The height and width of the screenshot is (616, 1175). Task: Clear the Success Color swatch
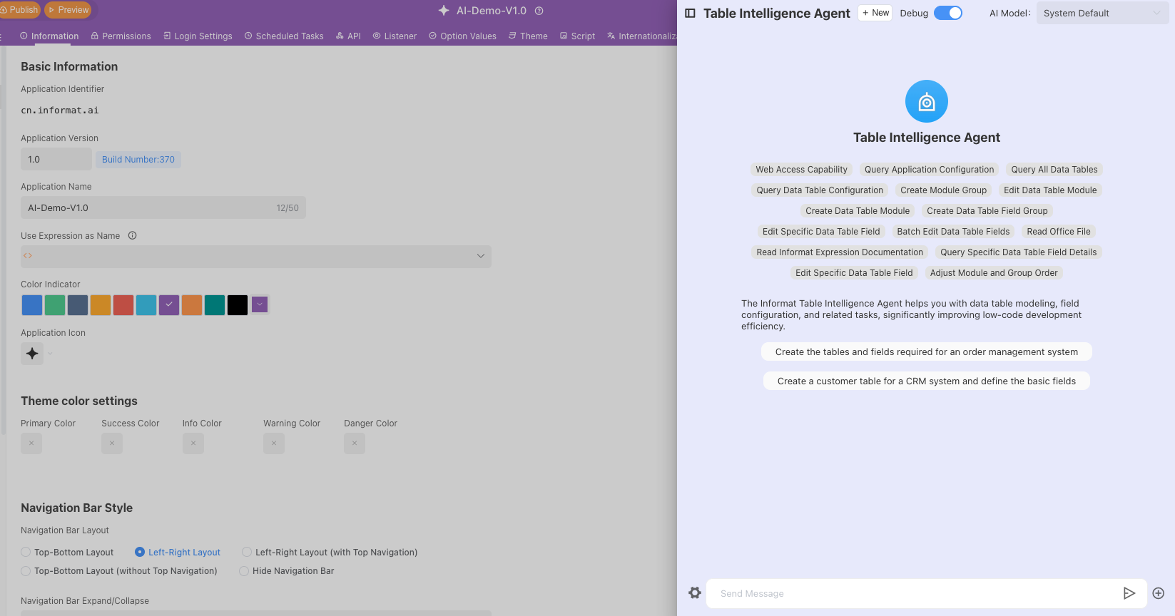coord(112,443)
